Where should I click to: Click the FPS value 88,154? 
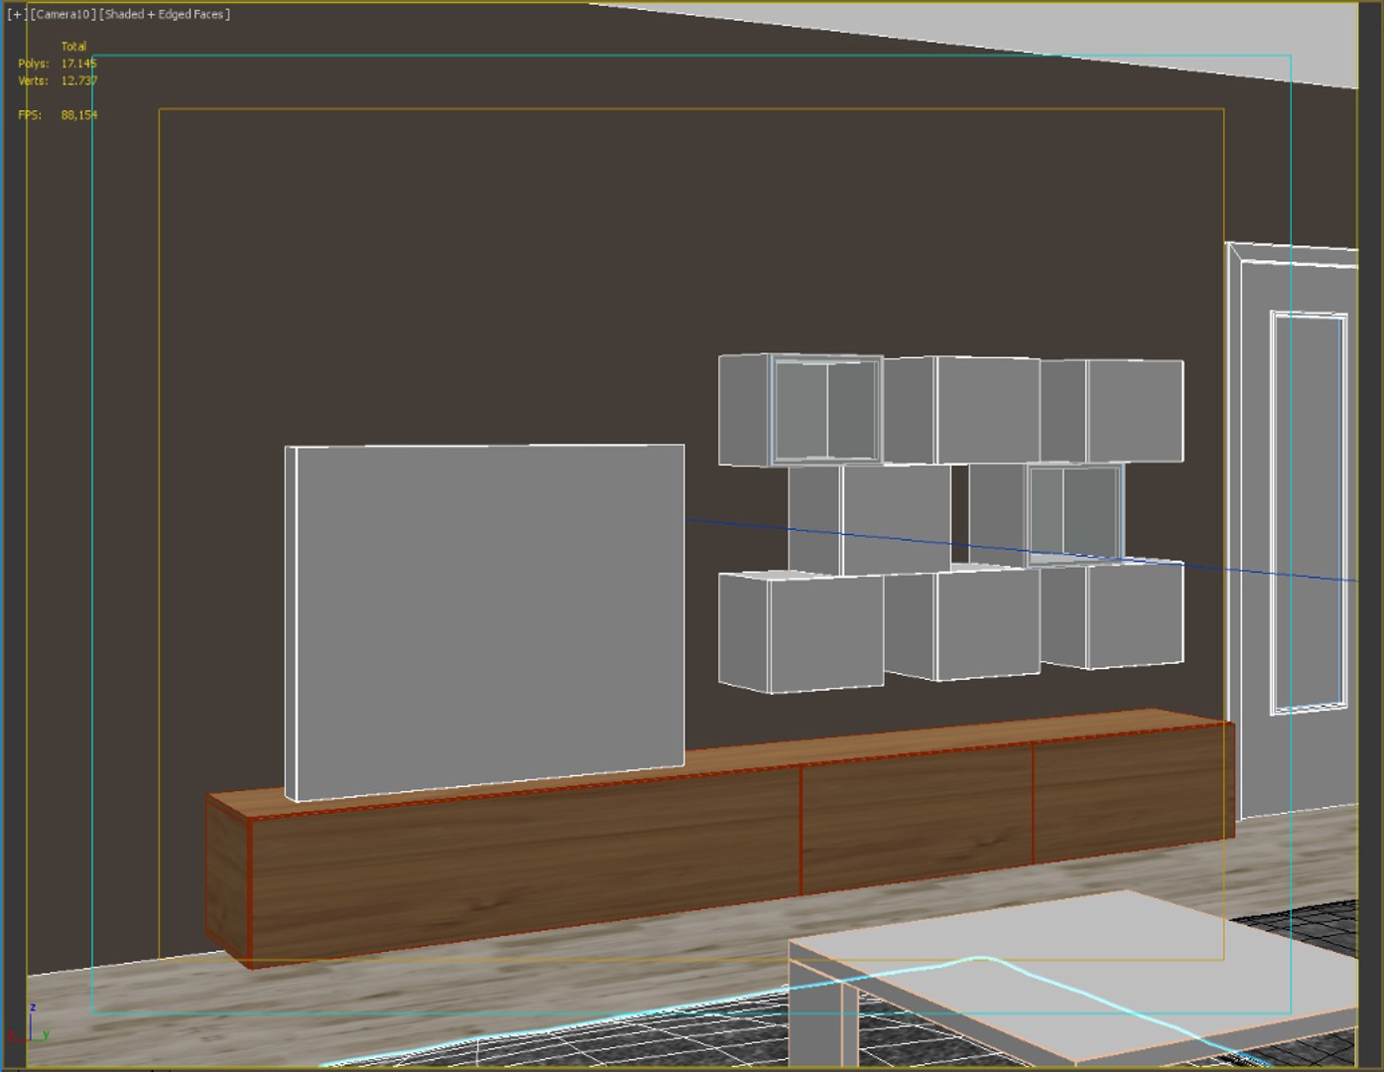[79, 115]
